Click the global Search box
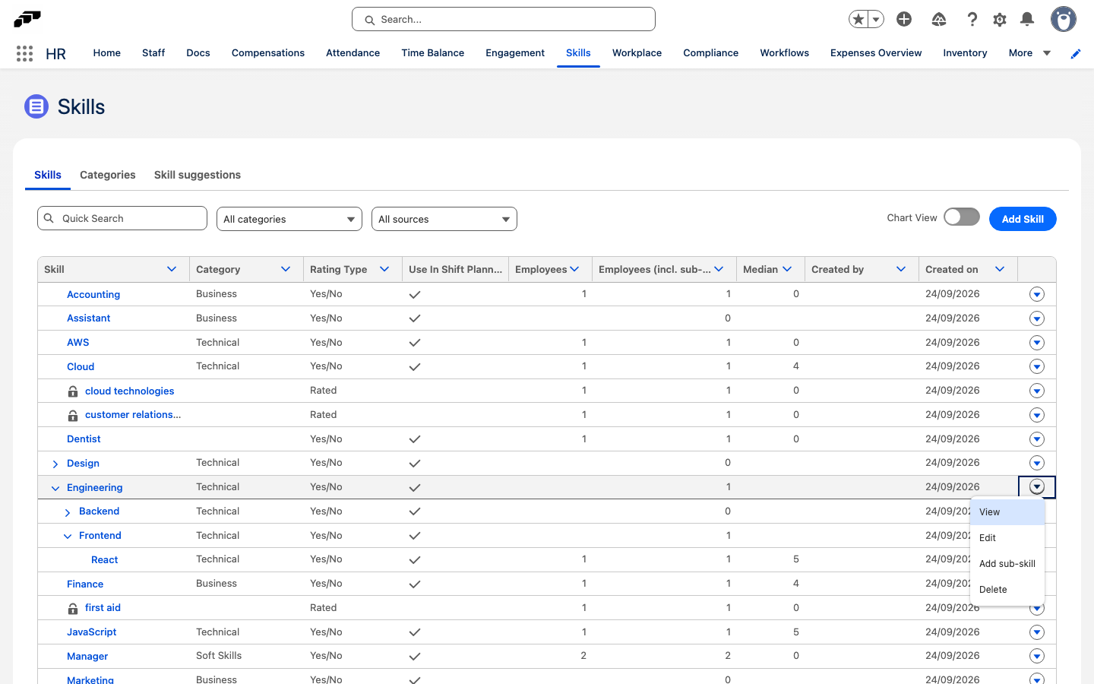 504,19
